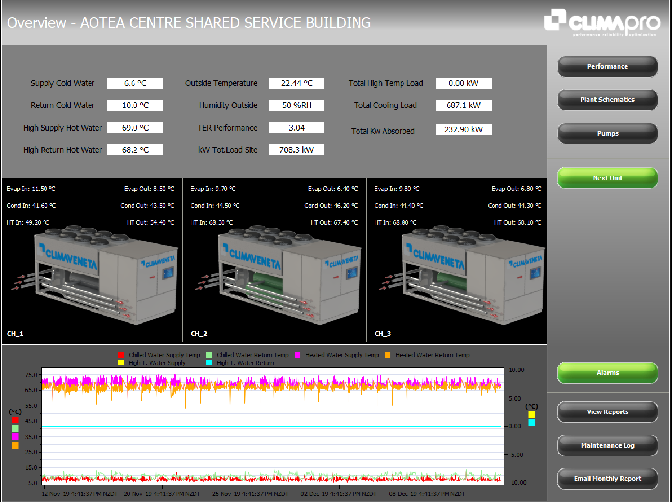
Task: Click the Total High Temp Load value 0.00 kW
Action: [x=464, y=83]
